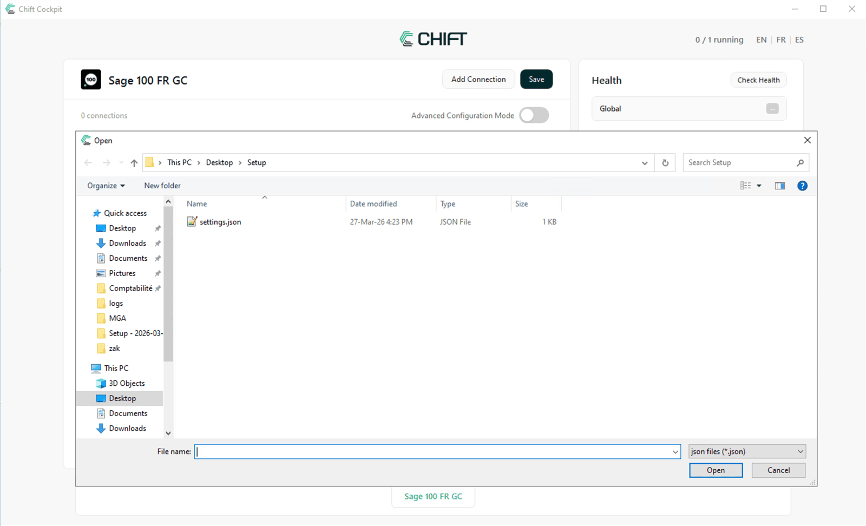866x526 pixels.
Task: Click the Sage 100 app icon
Action: click(91, 80)
